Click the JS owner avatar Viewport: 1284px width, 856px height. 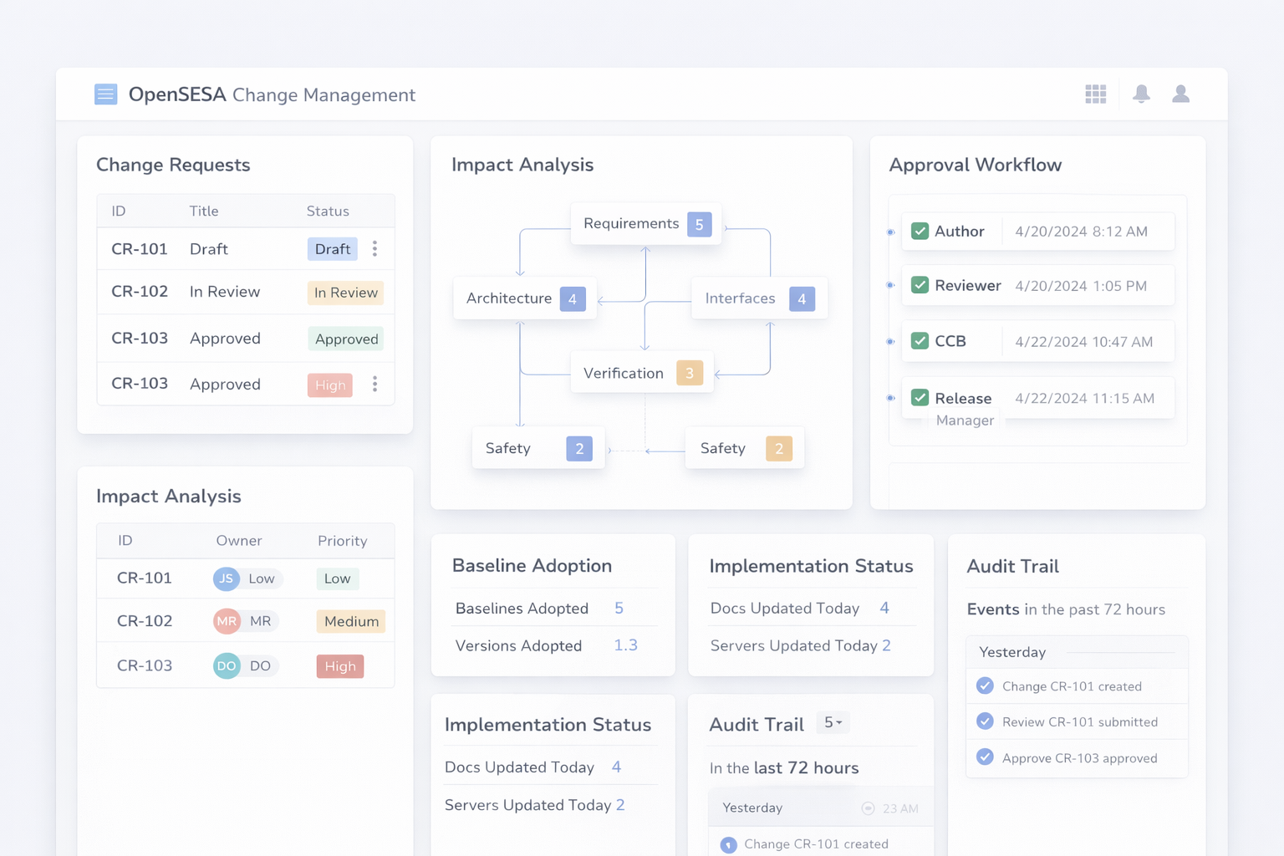click(227, 578)
